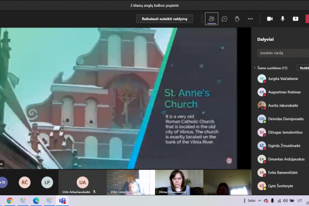The image size is (309, 206).
Task: Click the AR avatar of Augustinas Rubinas
Action: 262,92
